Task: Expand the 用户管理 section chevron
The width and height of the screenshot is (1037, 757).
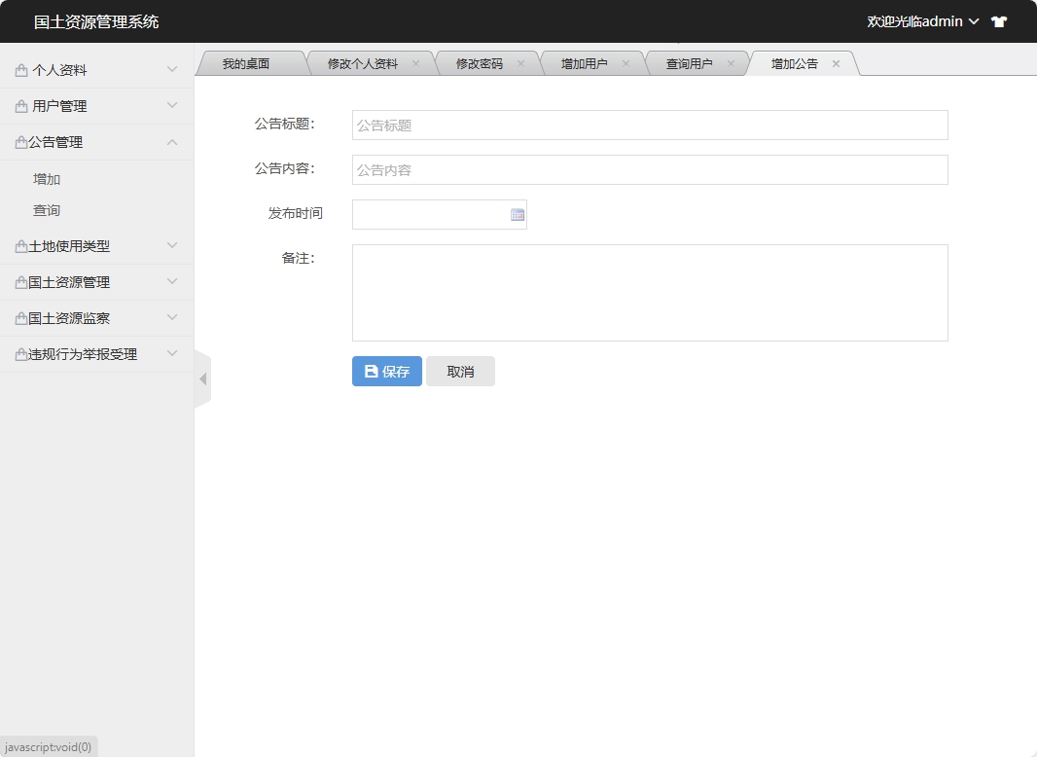Action: (x=172, y=105)
